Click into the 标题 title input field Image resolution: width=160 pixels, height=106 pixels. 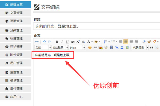click(97, 26)
